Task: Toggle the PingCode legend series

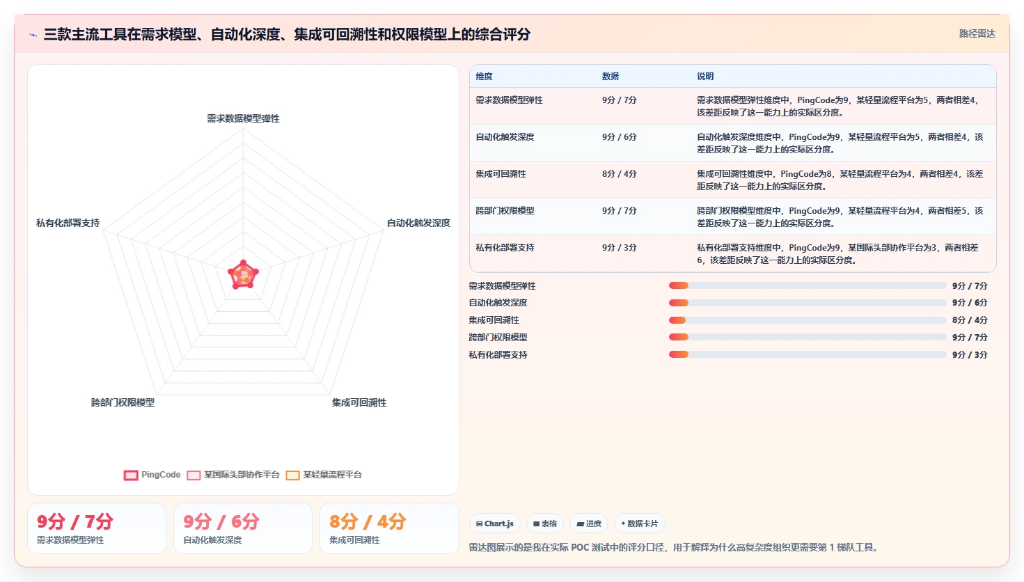Action: point(152,475)
